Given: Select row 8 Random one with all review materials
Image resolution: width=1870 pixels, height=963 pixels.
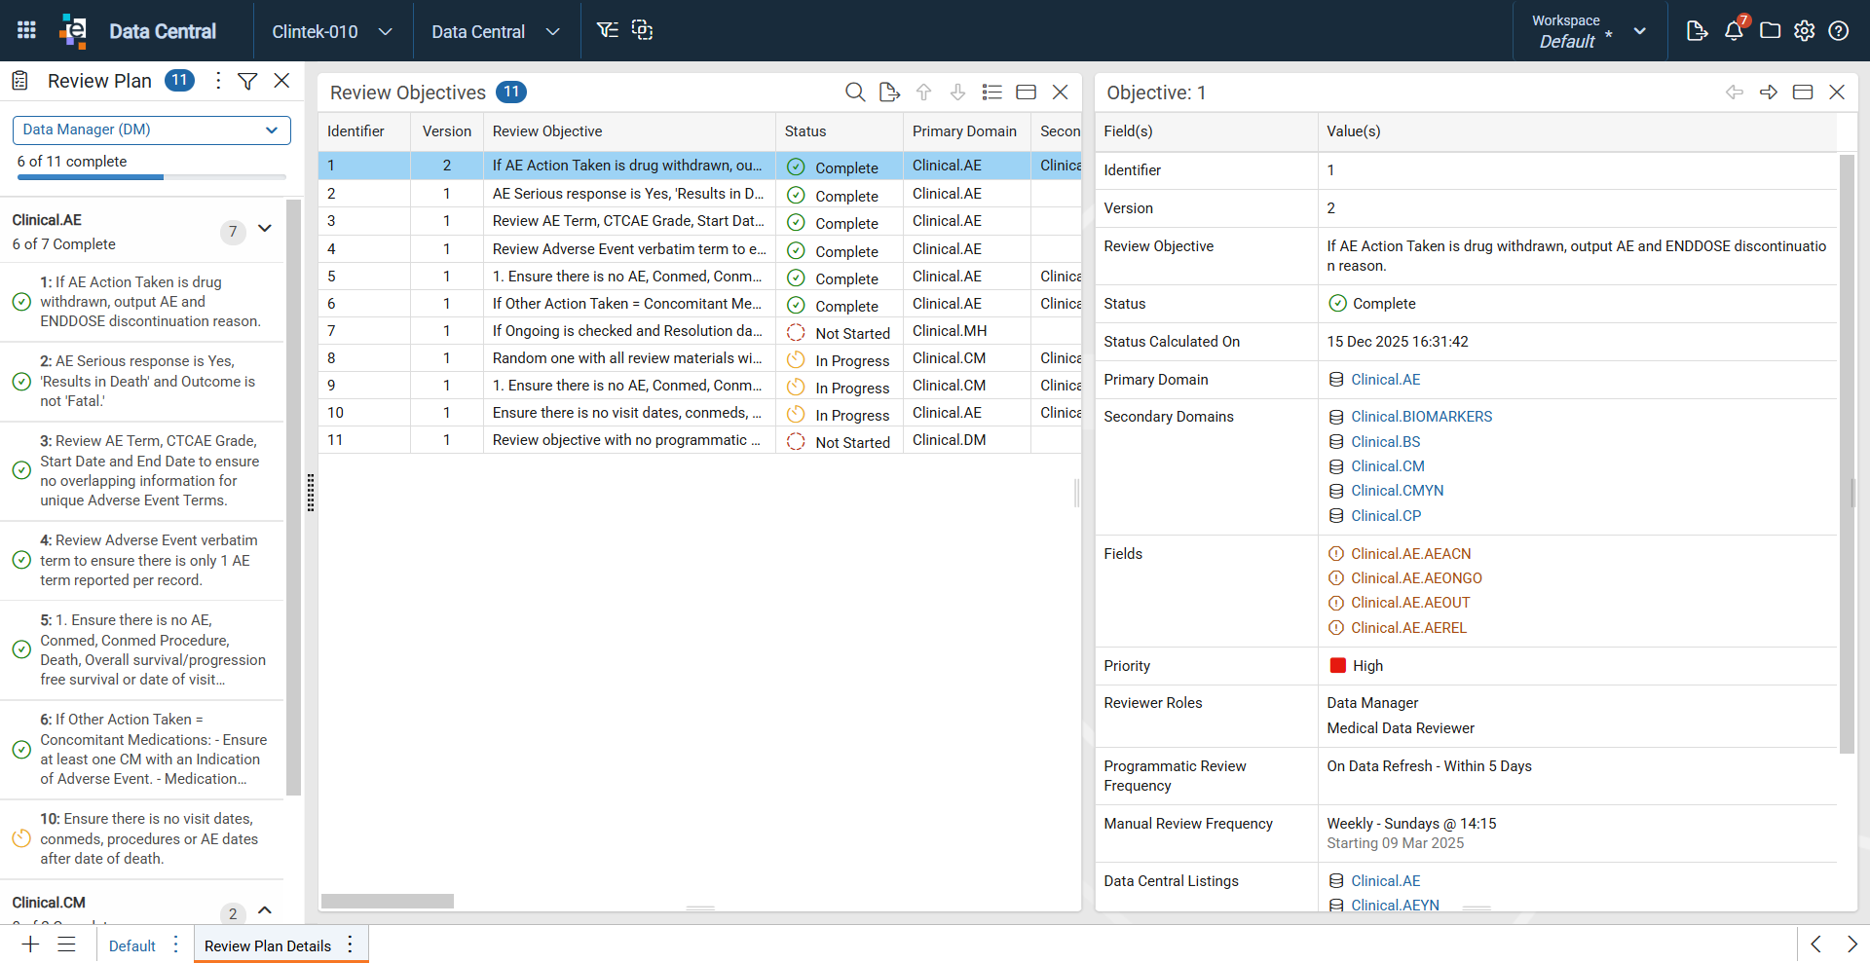Looking at the screenshot, I should [x=699, y=358].
